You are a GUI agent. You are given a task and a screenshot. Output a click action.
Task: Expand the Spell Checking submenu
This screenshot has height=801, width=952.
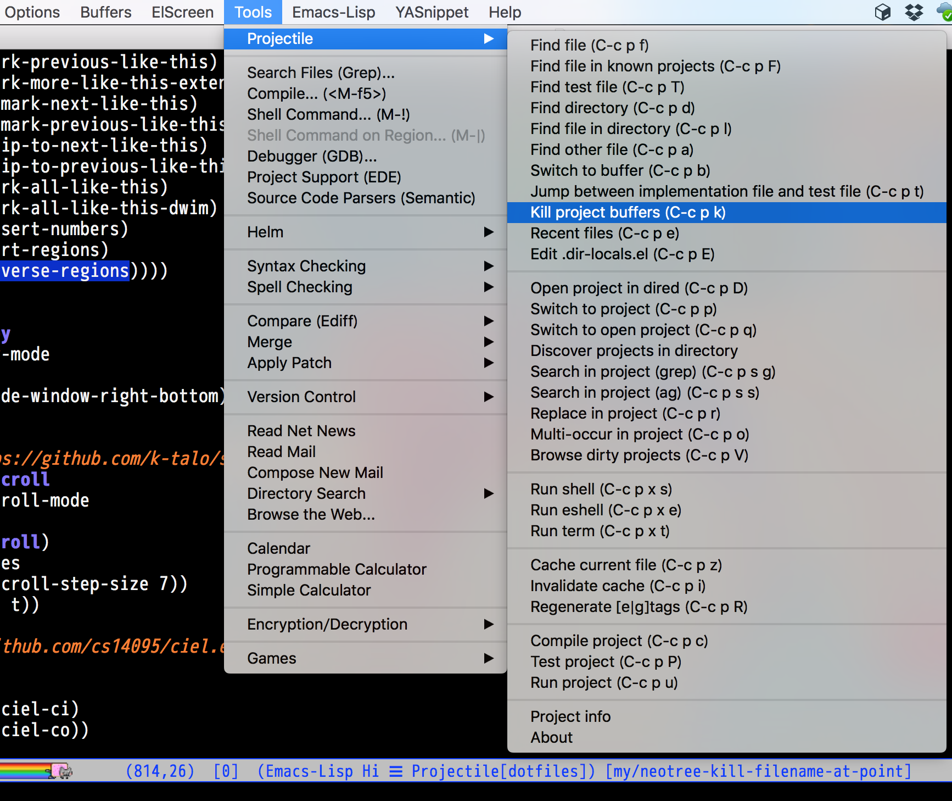(x=366, y=287)
